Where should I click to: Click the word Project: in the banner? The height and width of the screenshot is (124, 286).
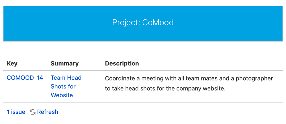click(x=126, y=23)
